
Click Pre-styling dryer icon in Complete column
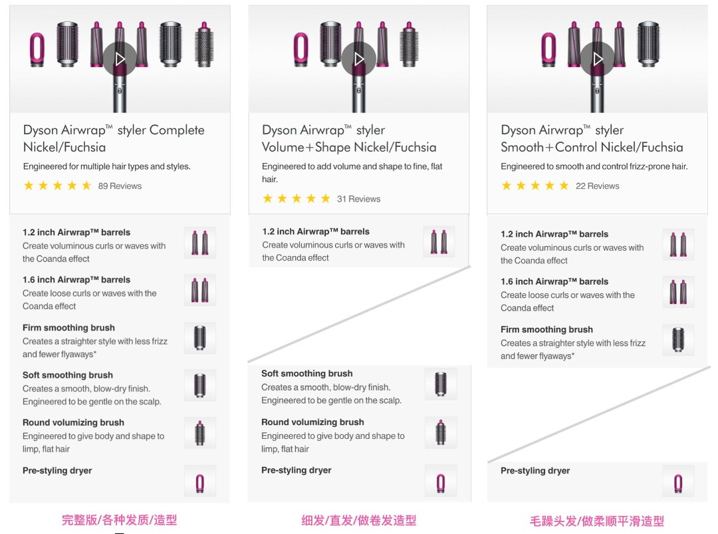[200, 481]
